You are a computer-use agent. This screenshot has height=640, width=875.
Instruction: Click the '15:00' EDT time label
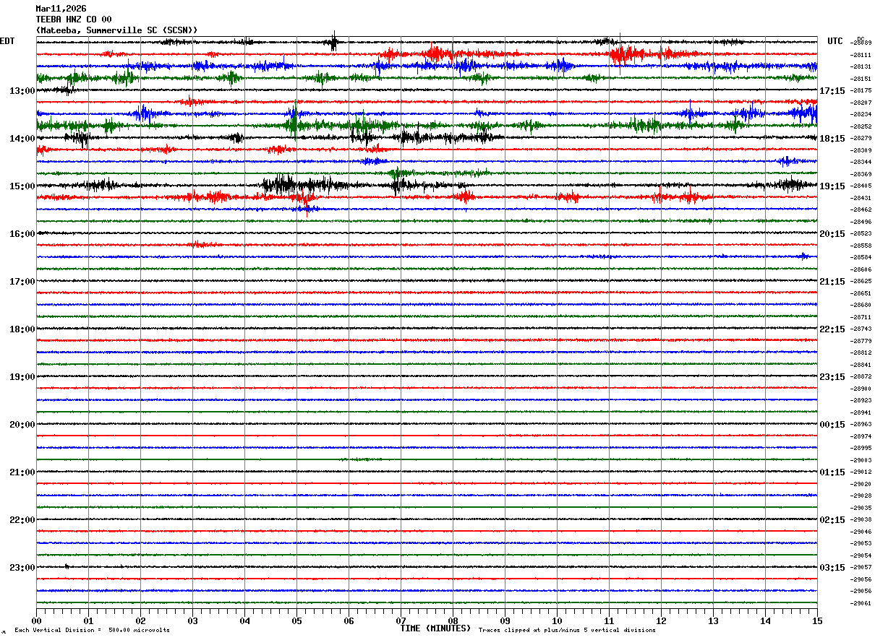(22, 186)
